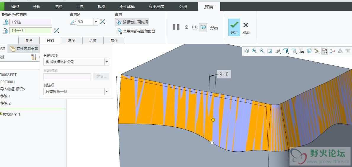The height and width of the screenshot is (167, 352).
Task: Switch to the 注释 ribbon tab
Action: click(58, 7)
